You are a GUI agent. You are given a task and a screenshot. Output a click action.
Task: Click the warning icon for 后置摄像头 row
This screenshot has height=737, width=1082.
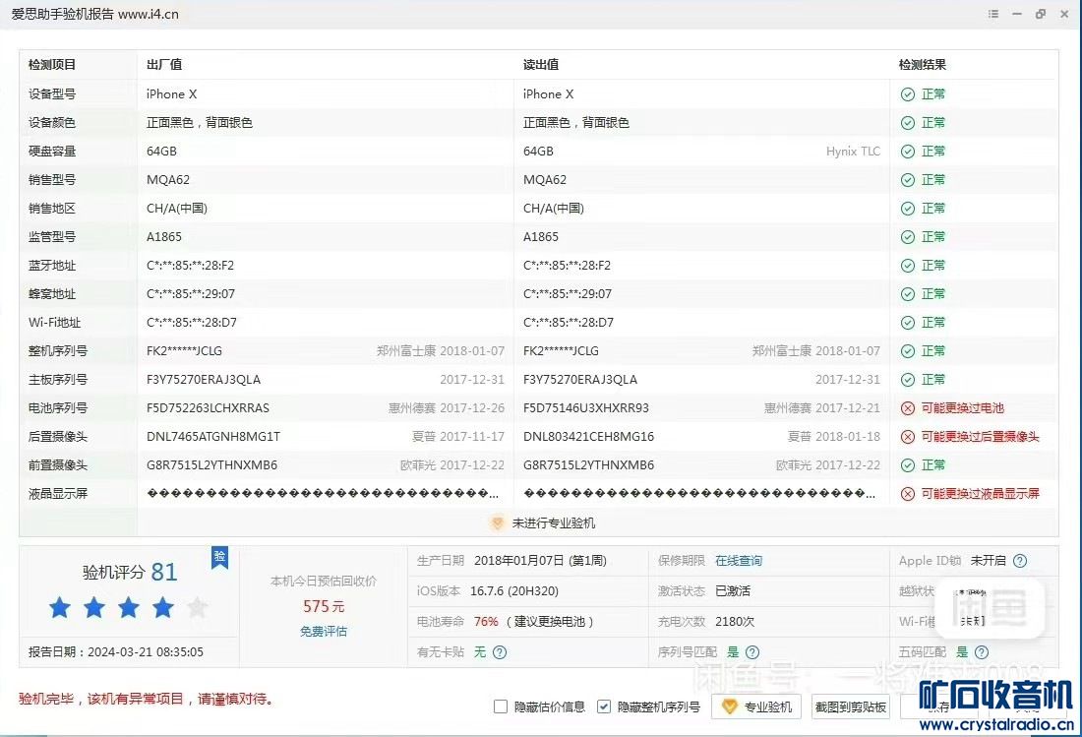point(908,437)
